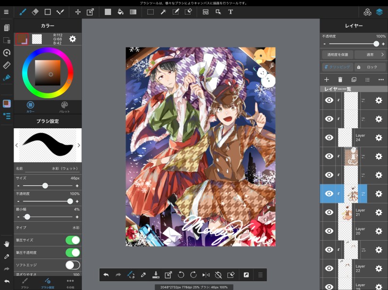Screen dimensions: 388x290
Task: Open the layer more options ellipsis
Action: tap(381, 79)
